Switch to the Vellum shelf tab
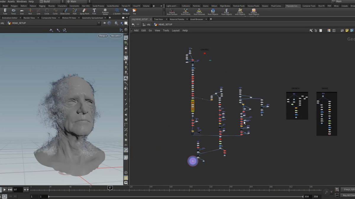 click(214, 6)
